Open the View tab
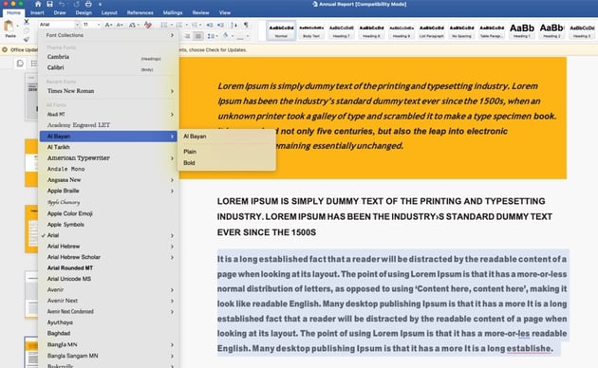Image resolution: width=598 pixels, height=368 pixels. pos(225,12)
